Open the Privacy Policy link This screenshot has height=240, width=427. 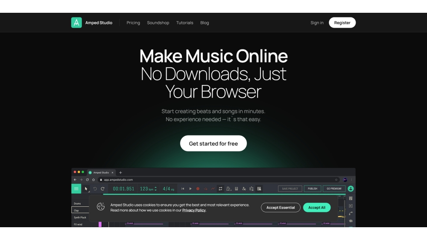click(x=194, y=210)
